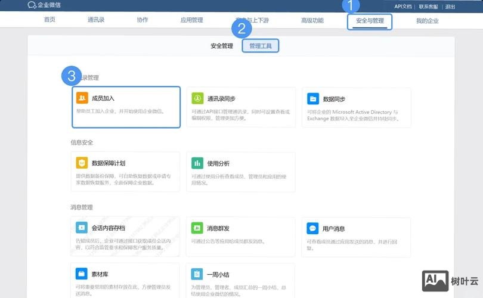Viewport: 483px width, 298px height.
Task: Click the 成员加入 description text
Action: pos(120,111)
